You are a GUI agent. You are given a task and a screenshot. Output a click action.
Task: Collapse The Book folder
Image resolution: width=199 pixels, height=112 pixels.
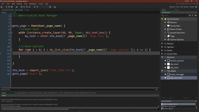click(162, 71)
